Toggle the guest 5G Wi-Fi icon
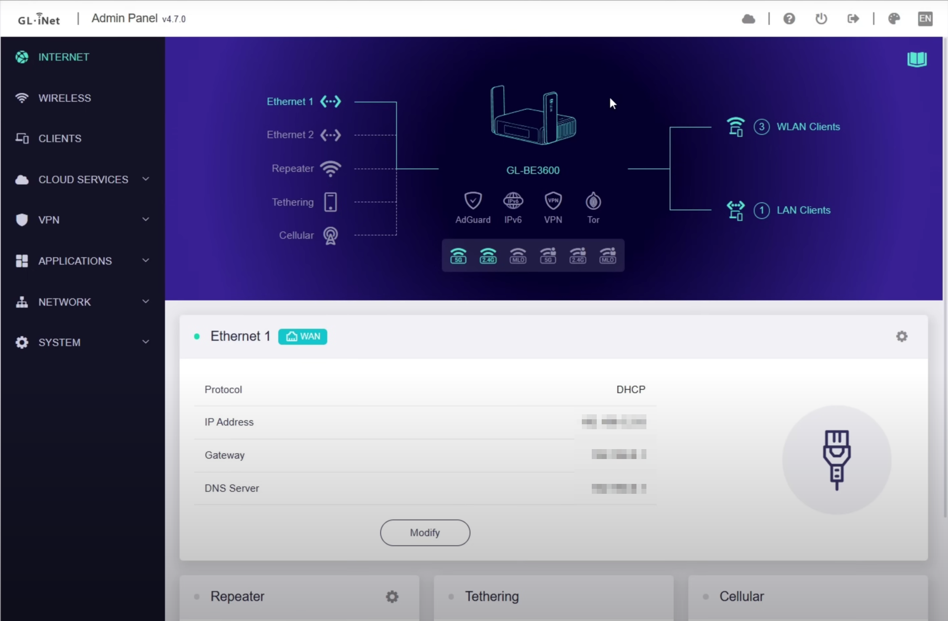Screen dimensions: 948x621 (x=548, y=256)
